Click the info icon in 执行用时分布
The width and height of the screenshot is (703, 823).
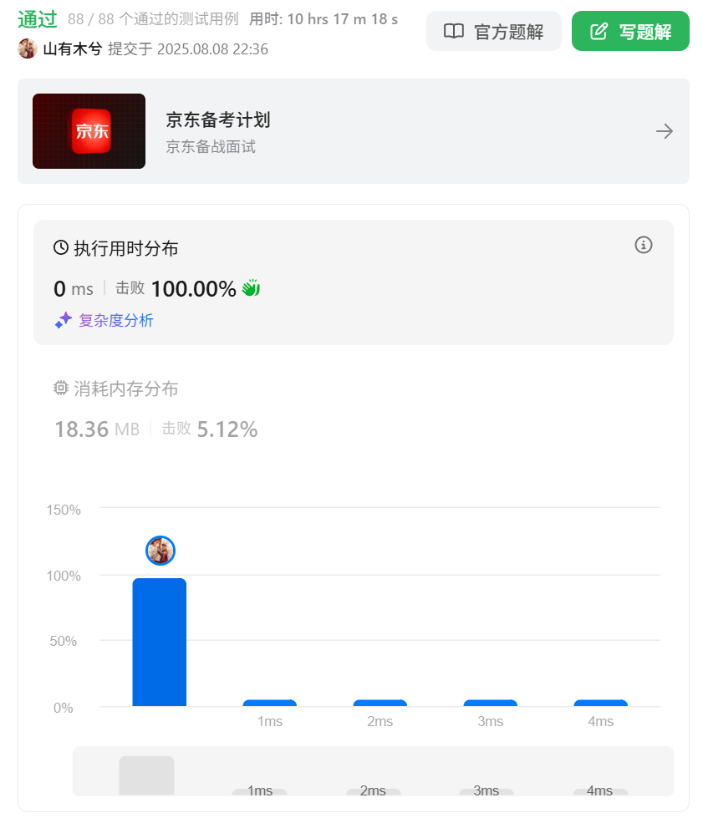point(643,245)
